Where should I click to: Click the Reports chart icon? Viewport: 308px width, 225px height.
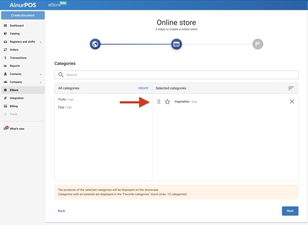(x=5, y=66)
